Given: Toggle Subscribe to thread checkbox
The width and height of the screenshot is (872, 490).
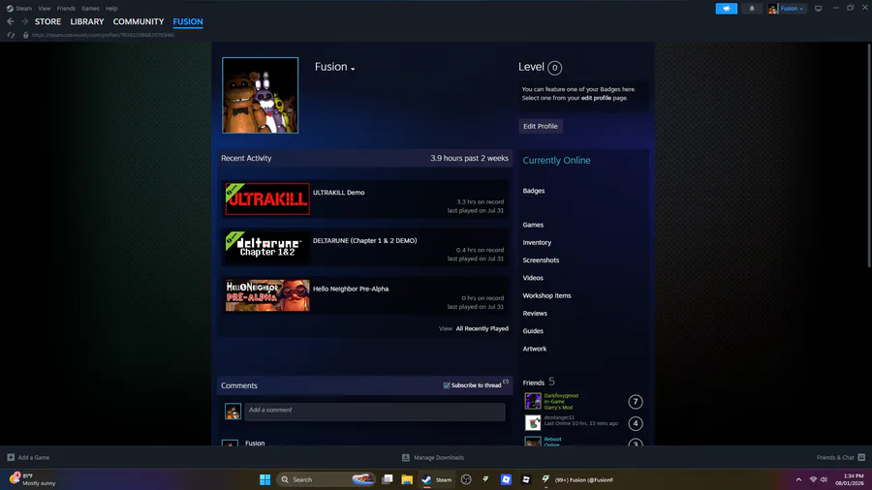Looking at the screenshot, I should coord(447,385).
